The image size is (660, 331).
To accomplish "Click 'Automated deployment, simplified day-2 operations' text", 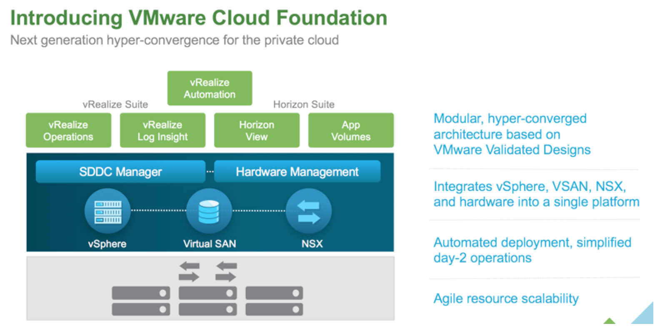I will click(532, 250).
